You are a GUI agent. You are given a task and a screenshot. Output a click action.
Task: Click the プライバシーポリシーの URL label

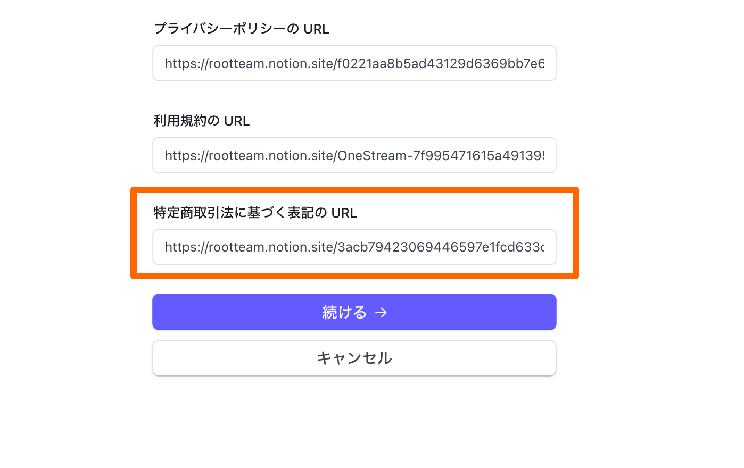point(241,29)
